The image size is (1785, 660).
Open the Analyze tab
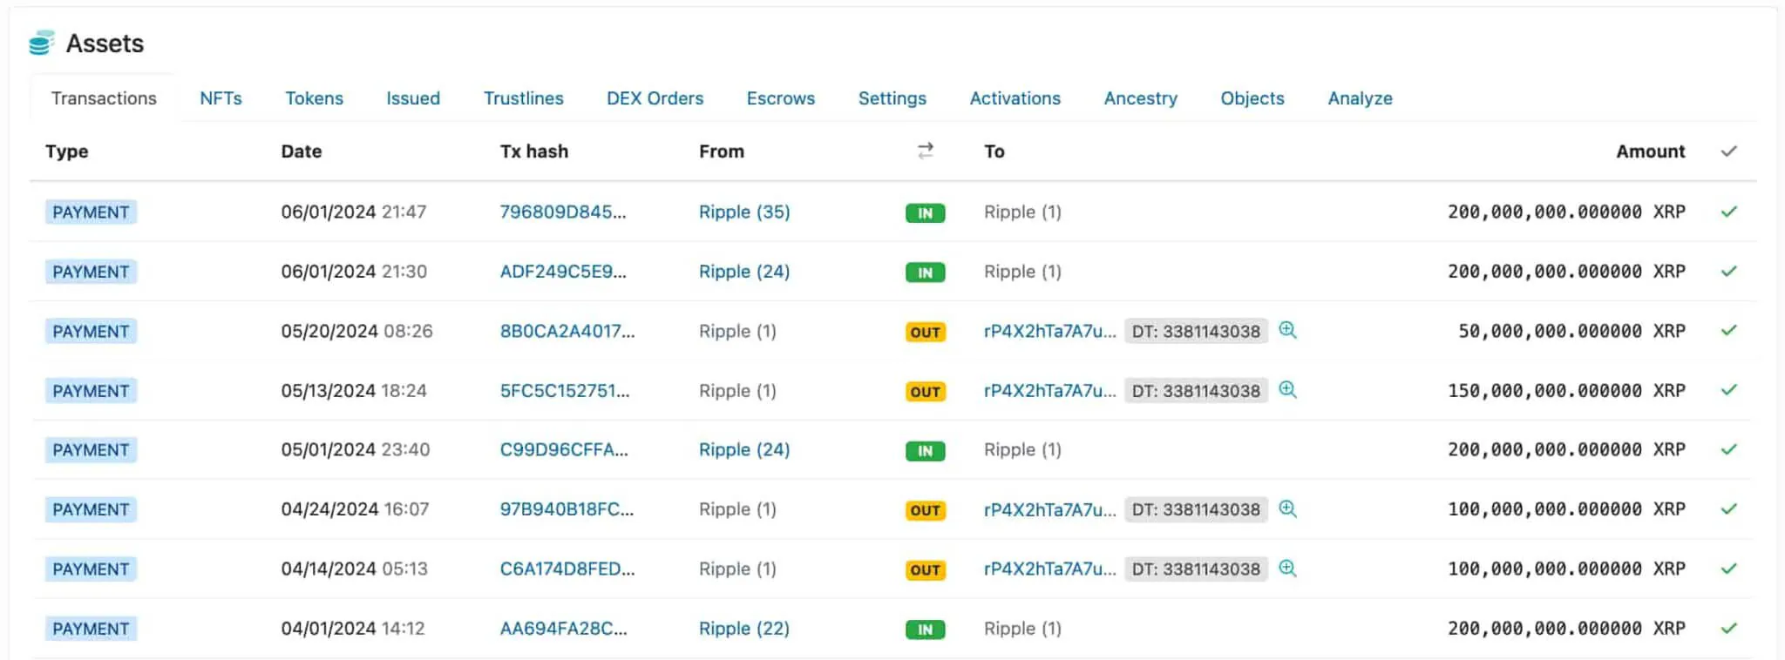pos(1360,98)
